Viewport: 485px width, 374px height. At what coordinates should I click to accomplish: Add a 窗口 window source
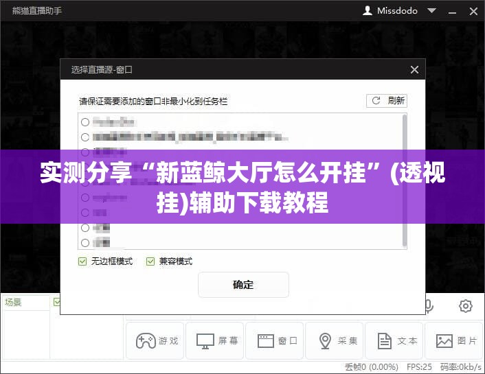[274, 340]
